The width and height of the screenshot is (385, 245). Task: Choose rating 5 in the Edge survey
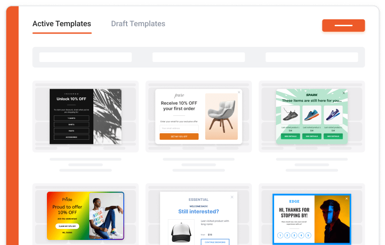coord(308,235)
